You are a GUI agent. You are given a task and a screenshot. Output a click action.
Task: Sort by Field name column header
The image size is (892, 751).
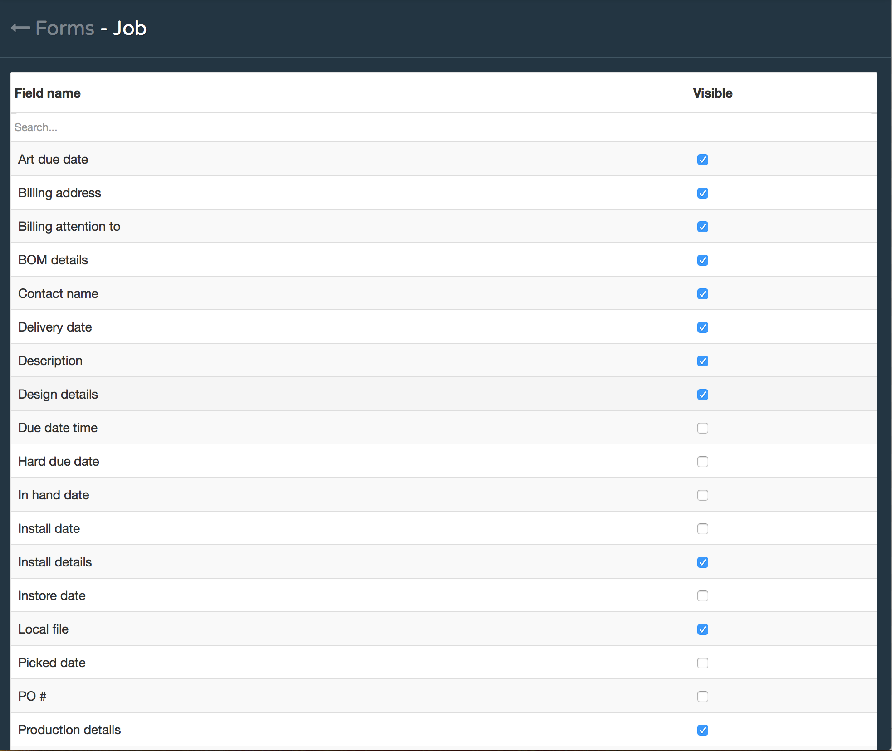tap(48, 93)
